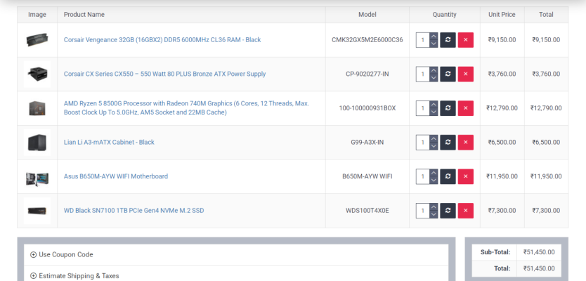Refresh quantity for Asus B650M-AYW motherboard
This screenshot has width=586, height=281.
tap(448, 176)
